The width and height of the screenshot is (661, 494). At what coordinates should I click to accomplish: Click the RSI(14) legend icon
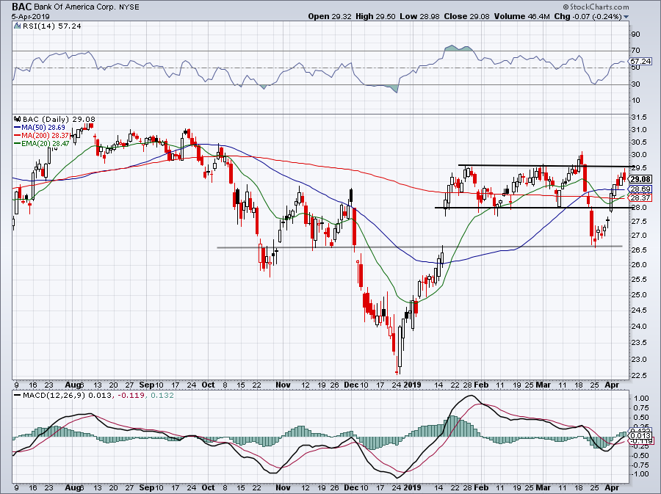pos(17,26)
